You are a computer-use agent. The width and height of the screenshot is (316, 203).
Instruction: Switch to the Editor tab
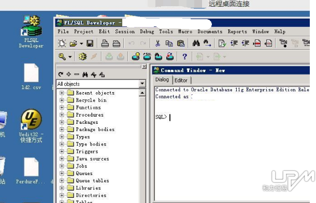point(181,80)
